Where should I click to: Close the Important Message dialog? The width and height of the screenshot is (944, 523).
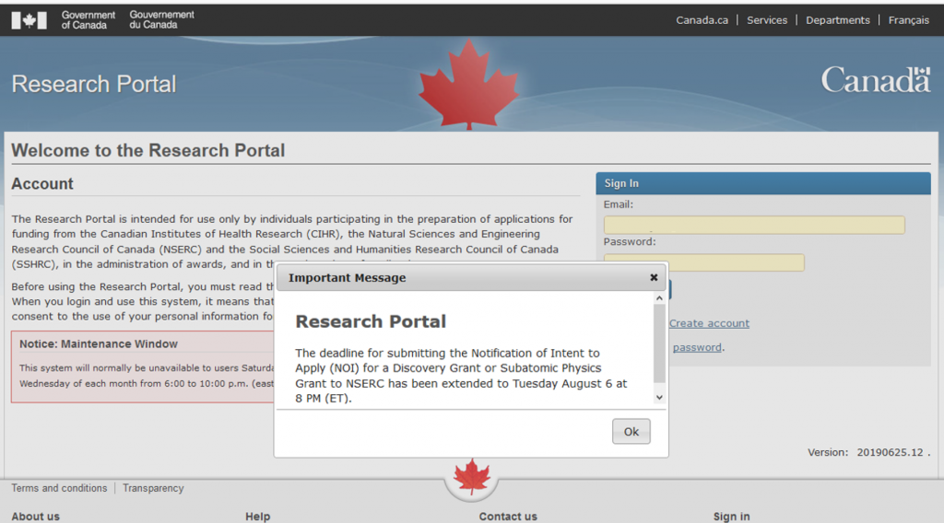point(654,277)
